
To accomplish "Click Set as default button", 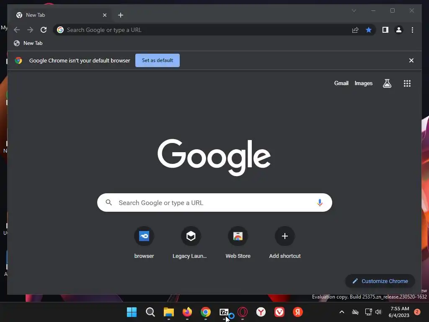I will [158, 60].
